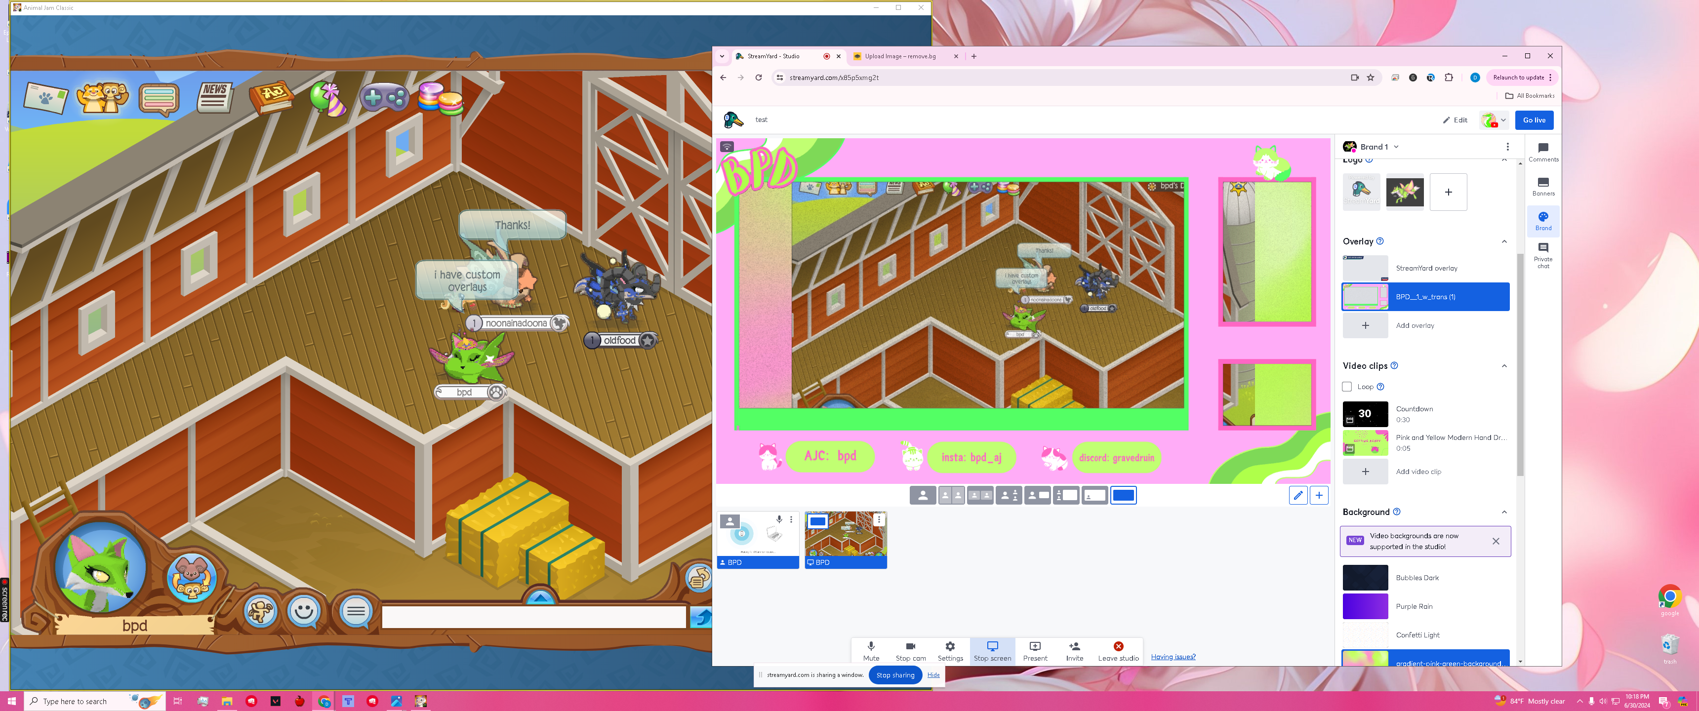Open the BPD screen share card options menu
The height and width of the screenshot is (711, 1699).
pos(879,520)
